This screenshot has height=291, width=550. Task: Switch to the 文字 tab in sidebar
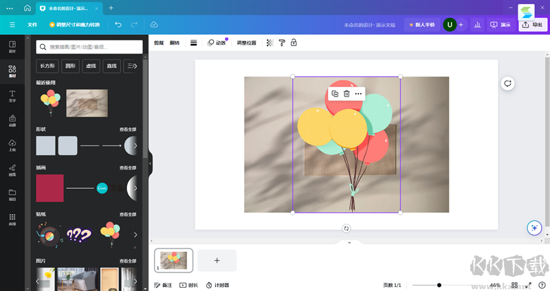pos(12,95)
